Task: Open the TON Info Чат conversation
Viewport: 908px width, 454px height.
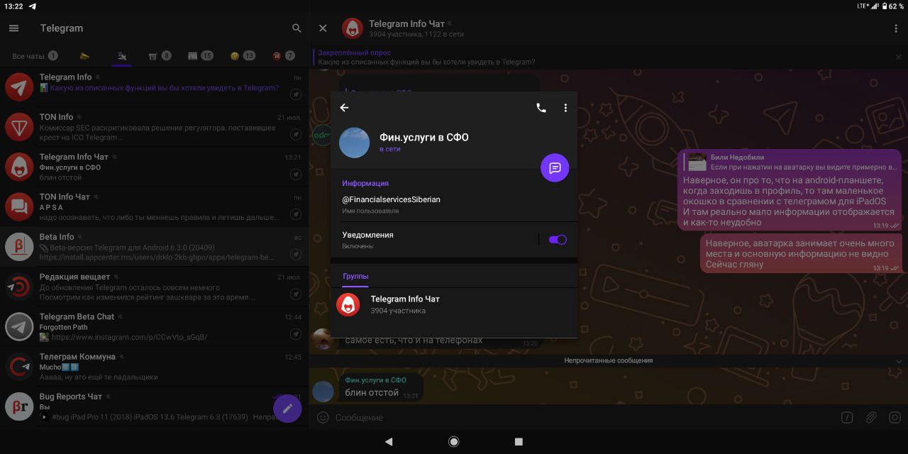Action: coord(154,206)
